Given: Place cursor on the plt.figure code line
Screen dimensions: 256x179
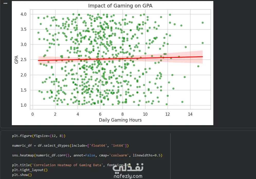Looking at the screenshot, I should point(39,136).
